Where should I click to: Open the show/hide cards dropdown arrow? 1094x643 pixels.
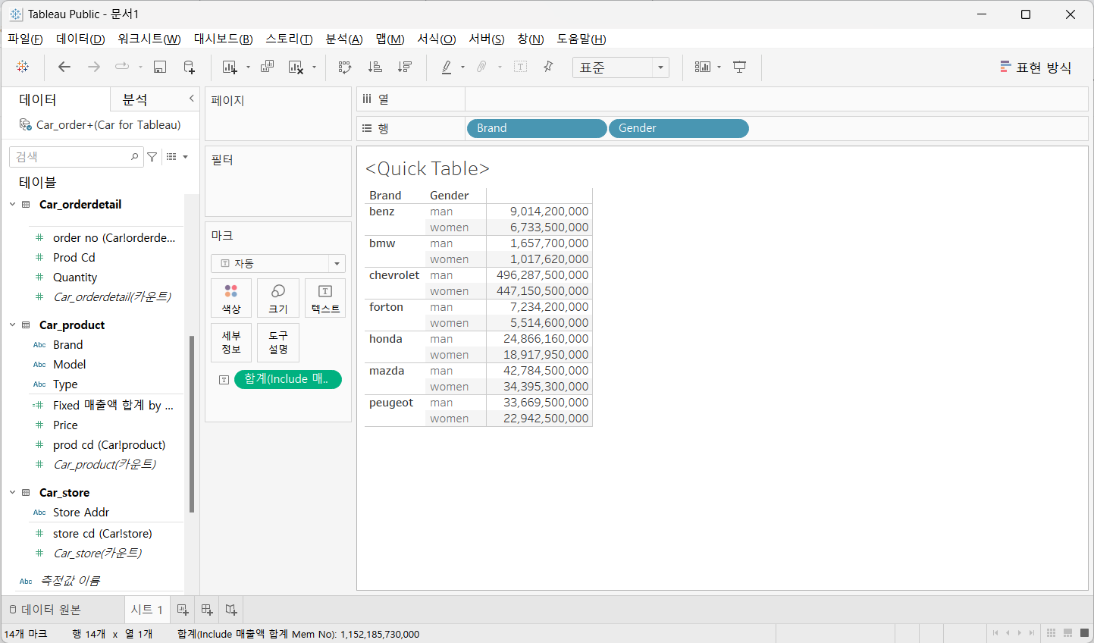[x=719, y=67]
